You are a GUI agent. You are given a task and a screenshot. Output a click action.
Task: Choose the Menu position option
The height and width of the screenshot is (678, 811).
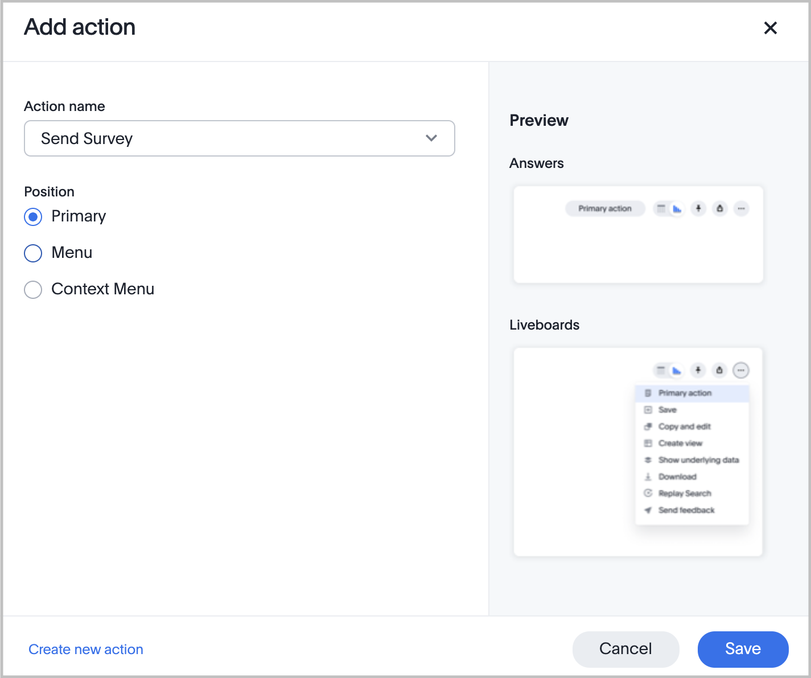click(x=33, y=253)
